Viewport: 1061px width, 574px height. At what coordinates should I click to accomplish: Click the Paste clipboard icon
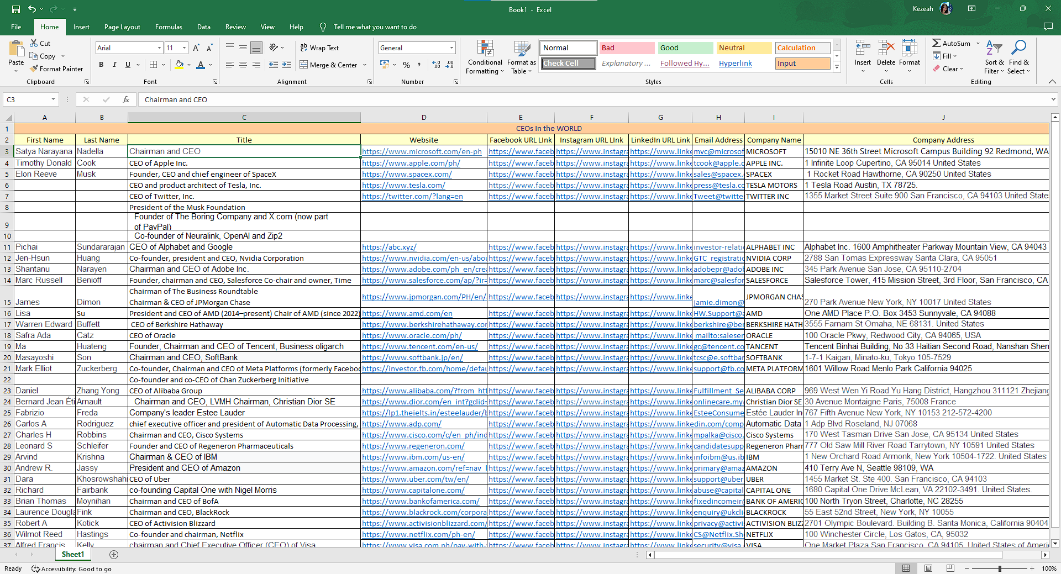click(16, 49)
